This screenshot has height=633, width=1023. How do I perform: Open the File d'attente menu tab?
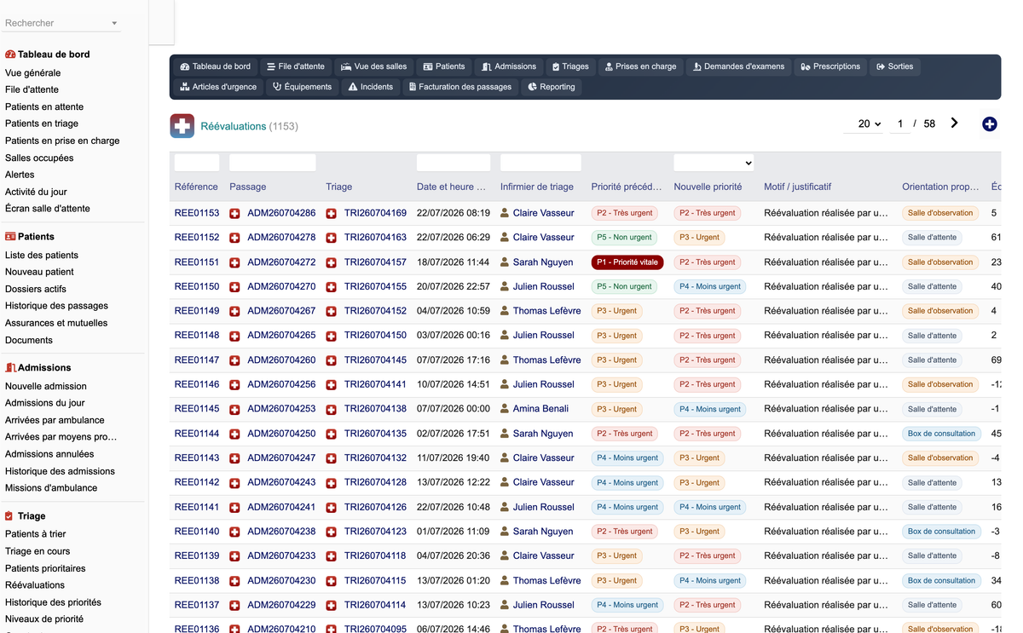click(295, 66)
